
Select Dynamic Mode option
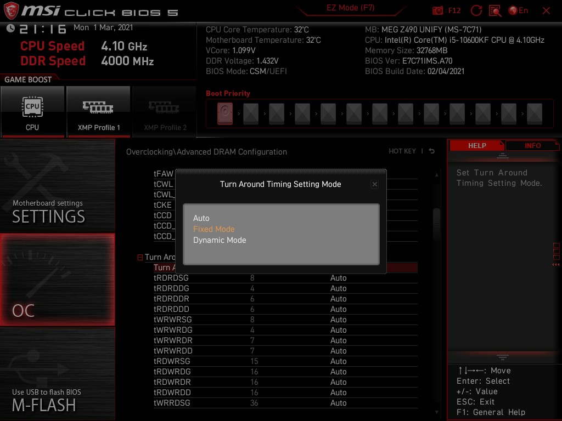point(220,240)
